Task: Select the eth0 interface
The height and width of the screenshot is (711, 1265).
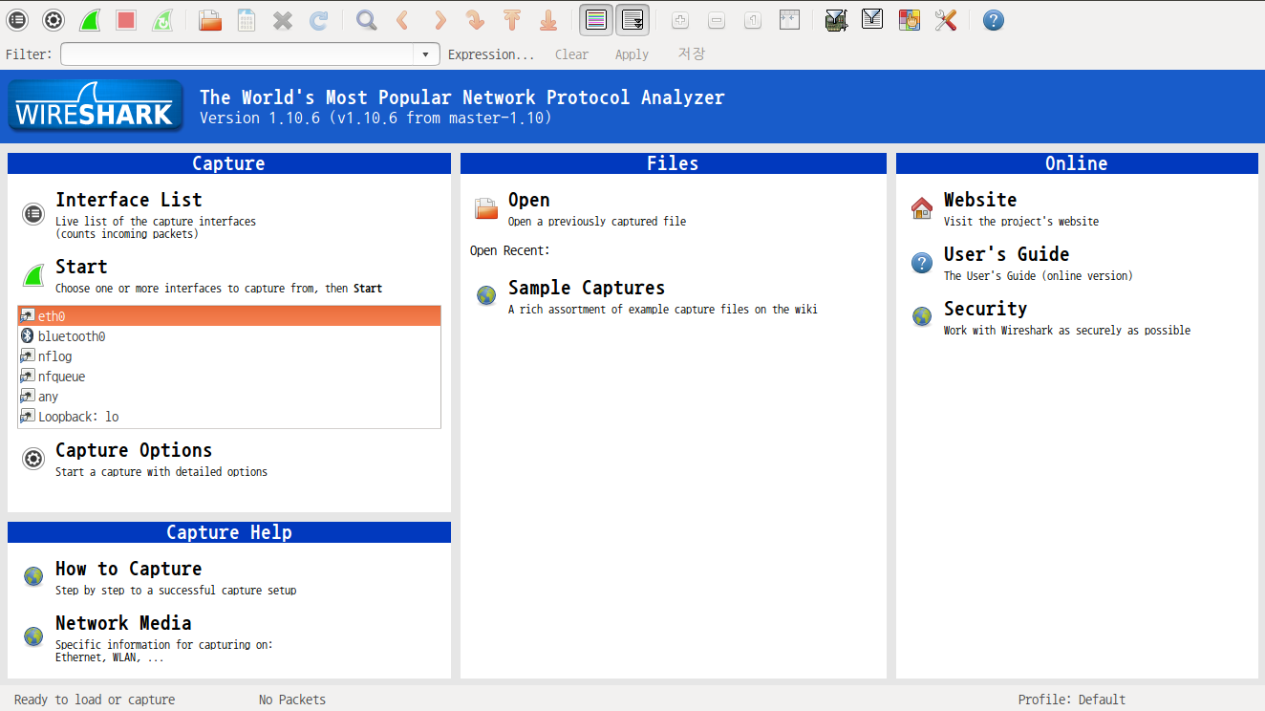Action: coord(229,316)
